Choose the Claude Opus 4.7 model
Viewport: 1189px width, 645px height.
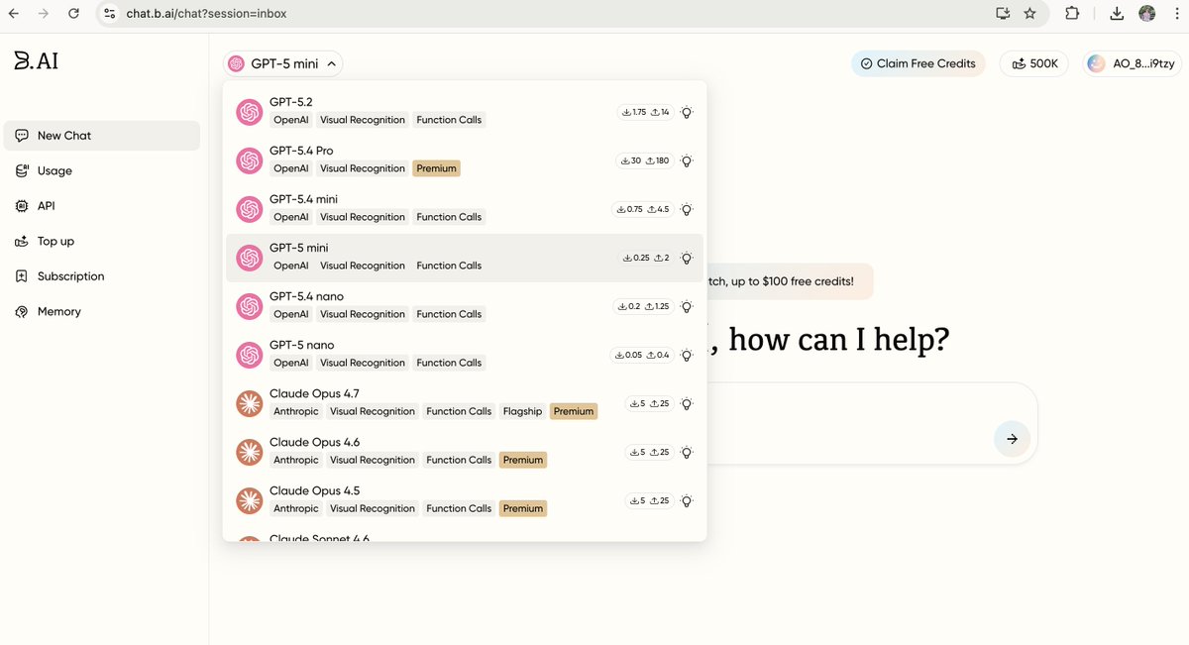click(x=465, y=403)
